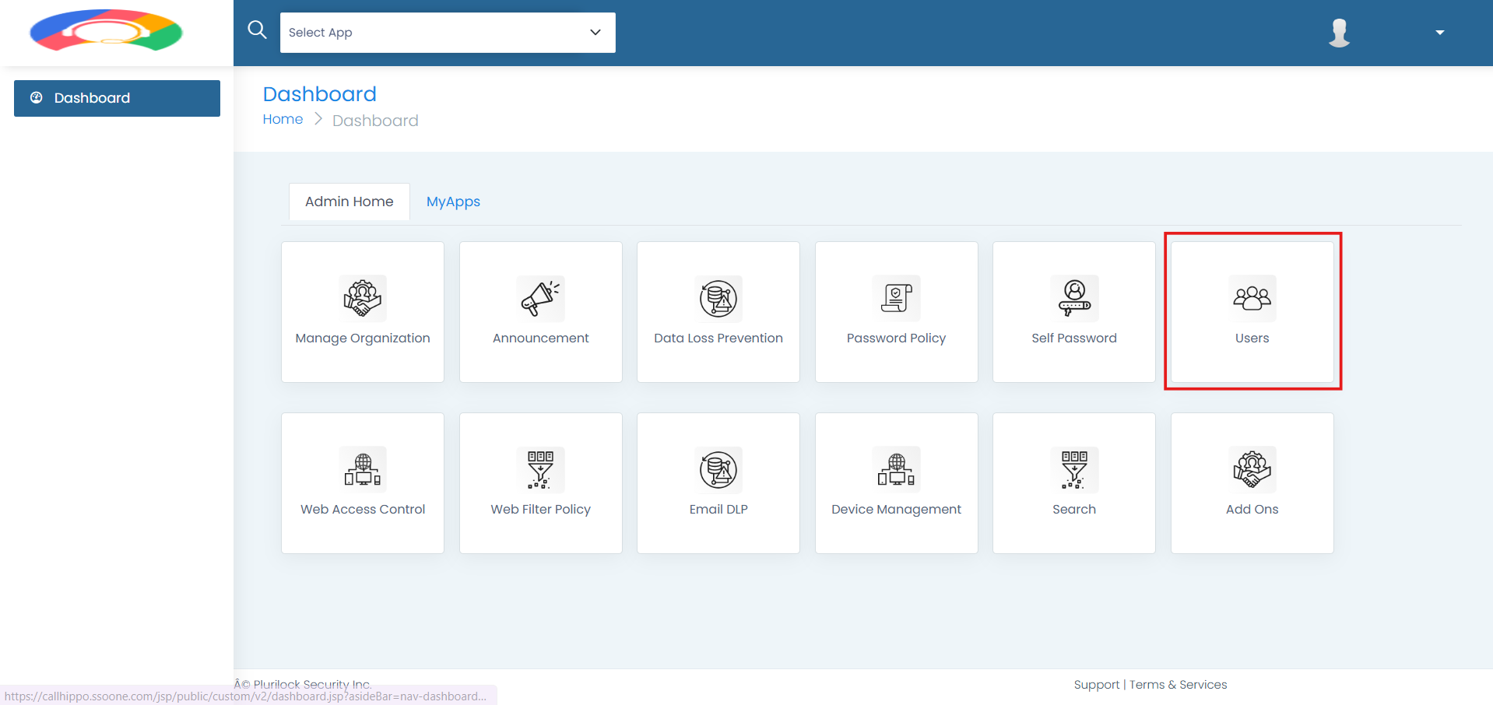
Task: Open the Self Password icon
Action: tap(1074, 298)
